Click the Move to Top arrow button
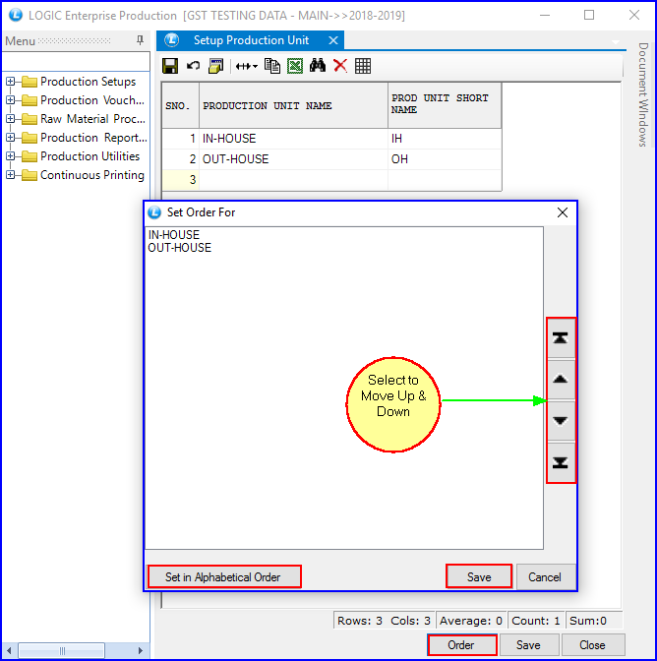Image resolution: width=657 pixels, height=661 pixels. point(560,338)
